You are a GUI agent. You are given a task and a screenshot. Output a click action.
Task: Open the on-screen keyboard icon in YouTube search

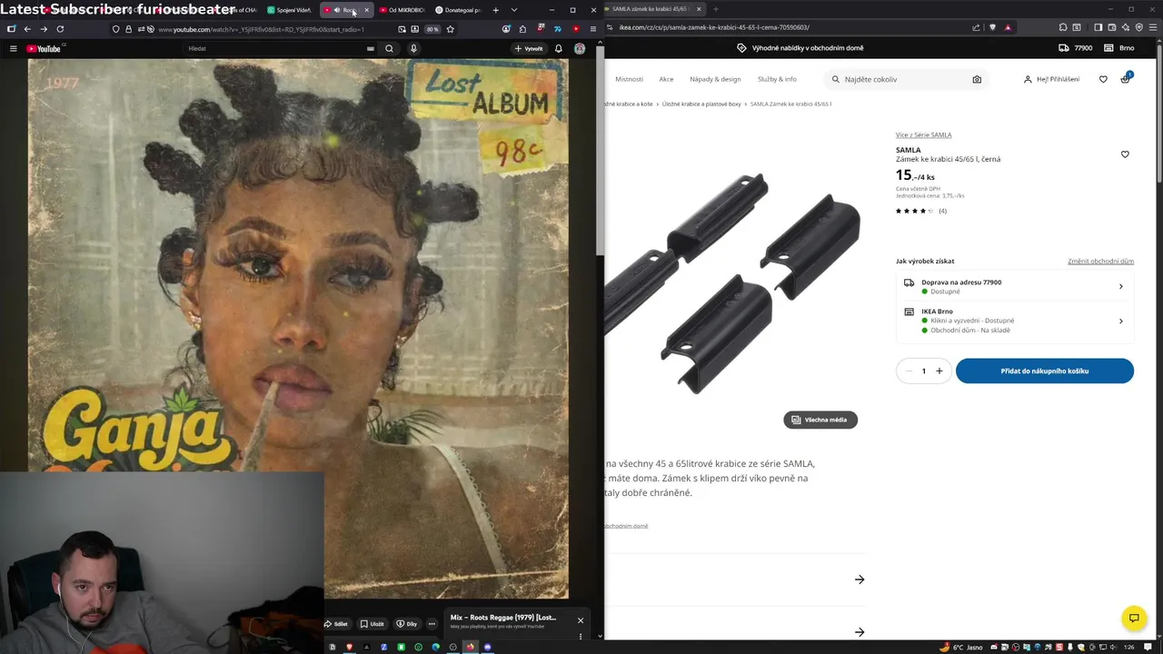[370, 48]
